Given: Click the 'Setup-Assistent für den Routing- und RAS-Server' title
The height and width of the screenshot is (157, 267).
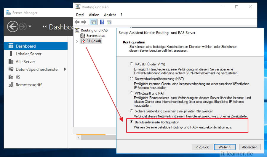Looking at the screenshot, I should point(157,33).
